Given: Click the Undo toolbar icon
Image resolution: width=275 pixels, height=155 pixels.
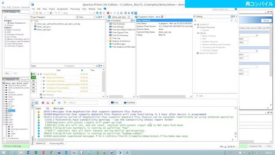Looking at the screenshot, I should pos(55,13).
